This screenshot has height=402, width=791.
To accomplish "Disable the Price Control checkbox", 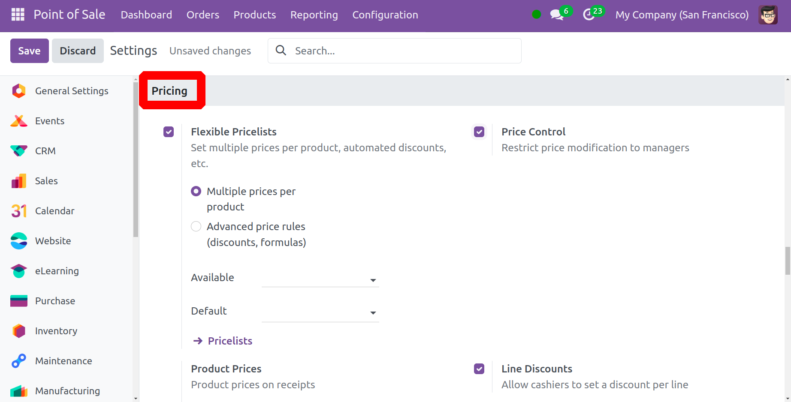I will [x=479, y=132].
